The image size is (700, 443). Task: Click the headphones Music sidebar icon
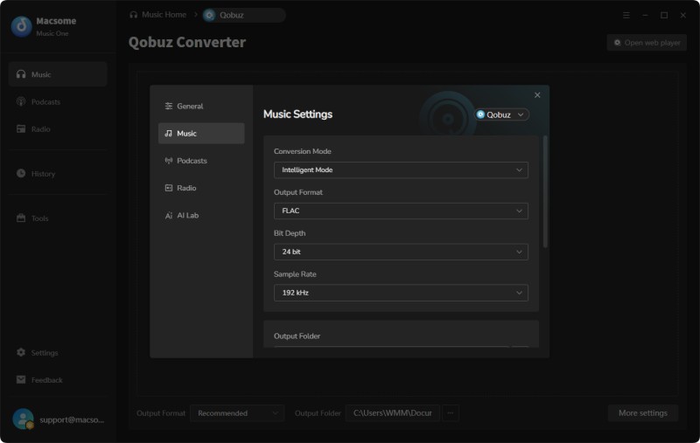(21, 74)
